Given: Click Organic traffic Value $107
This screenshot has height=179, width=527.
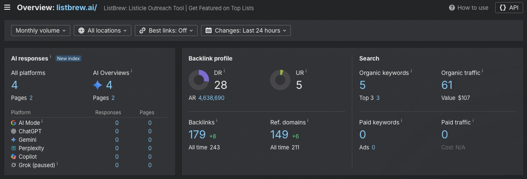Looking at the screenshot, I should pyautogui.click(x=456, y=98).
